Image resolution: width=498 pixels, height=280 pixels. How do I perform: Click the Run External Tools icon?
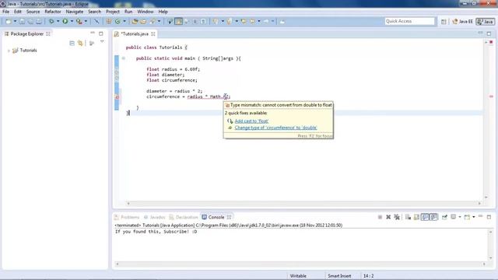[x=79, y=22]
